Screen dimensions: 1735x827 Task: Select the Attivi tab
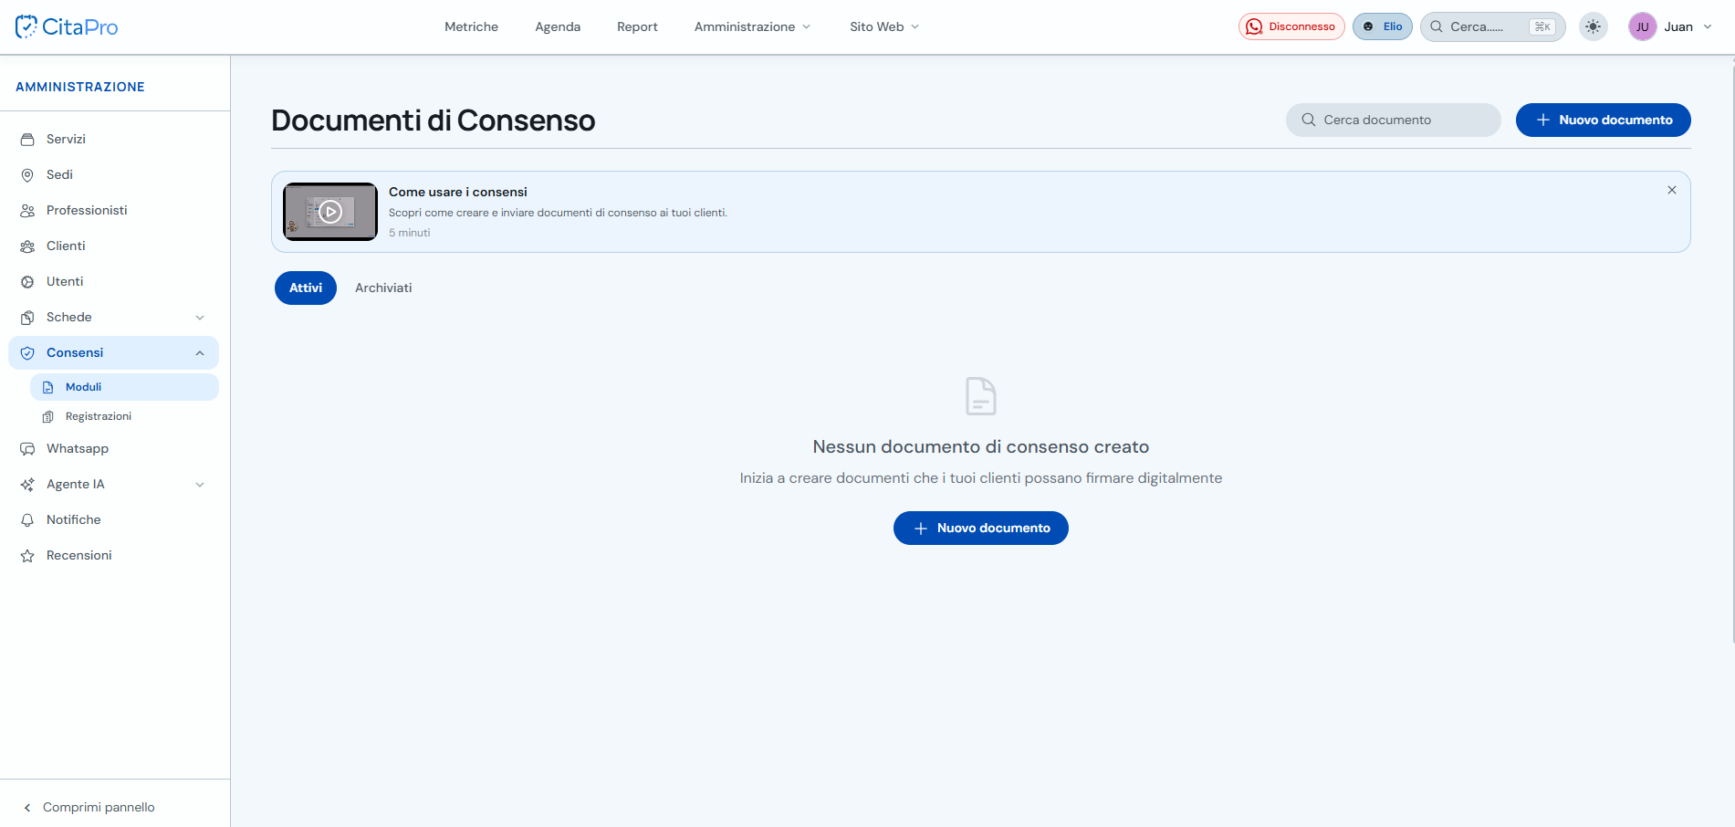coord(306,288)
